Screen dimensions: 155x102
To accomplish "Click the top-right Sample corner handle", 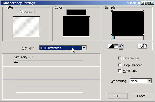I will pyautogui.click(x=143, y=11).
